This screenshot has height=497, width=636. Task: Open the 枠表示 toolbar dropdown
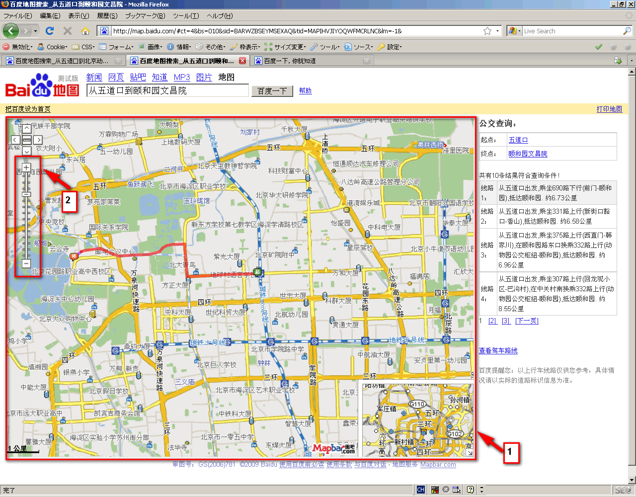245,47
